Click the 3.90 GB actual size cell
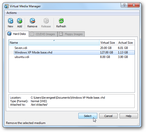The width and height of the screenshot is (146, 132). [123, 57]
